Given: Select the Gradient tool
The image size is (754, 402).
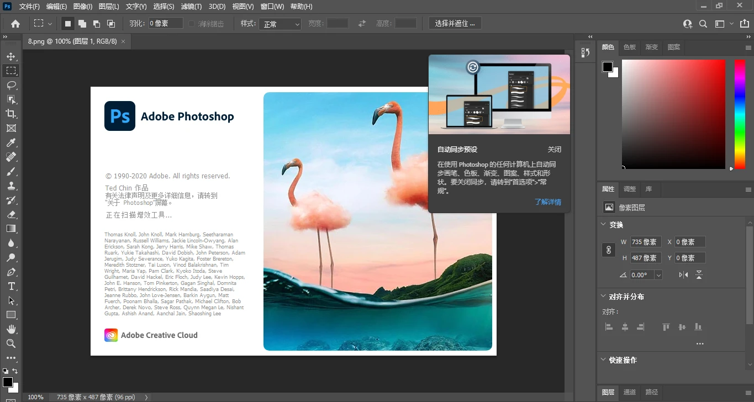Looking at the screenshot, I should [11, 229].
